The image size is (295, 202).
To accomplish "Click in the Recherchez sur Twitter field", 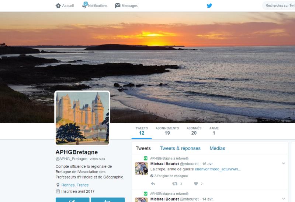I will click(280, 6).
